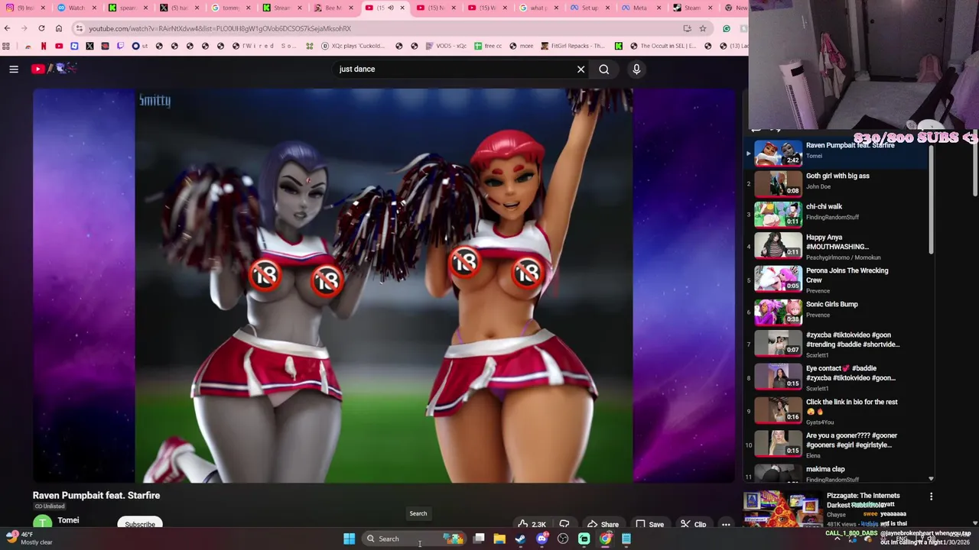Go back with the browser back arrow

coord(8,28)
